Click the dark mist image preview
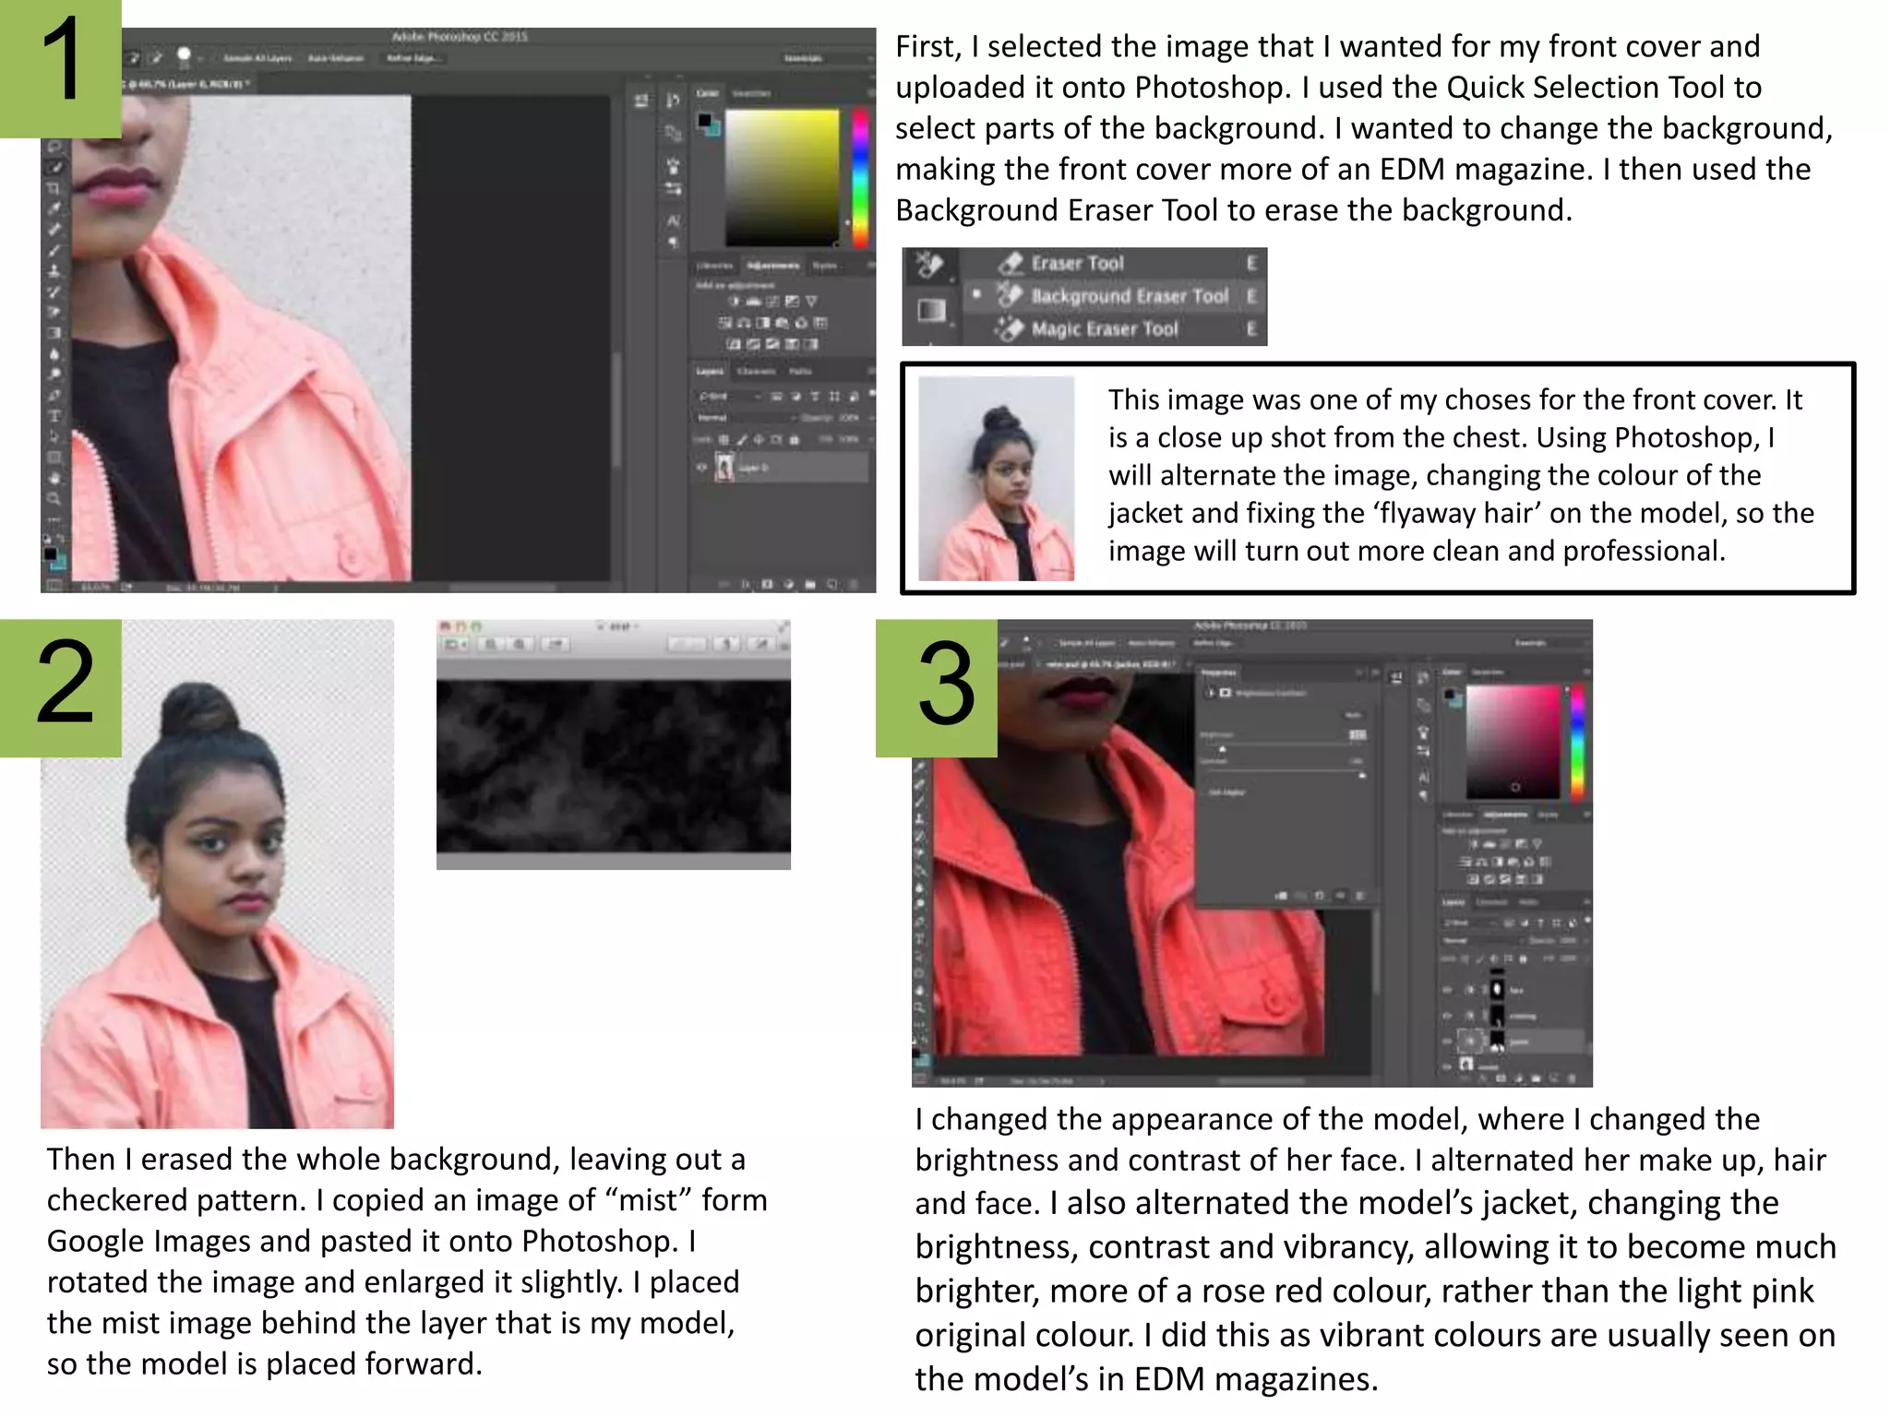 pos(613,767)
